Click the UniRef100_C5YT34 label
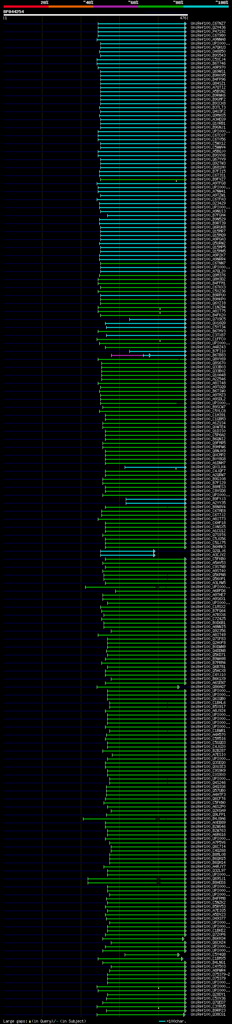Screen dimensions: 232x1024 click(208, 327)
